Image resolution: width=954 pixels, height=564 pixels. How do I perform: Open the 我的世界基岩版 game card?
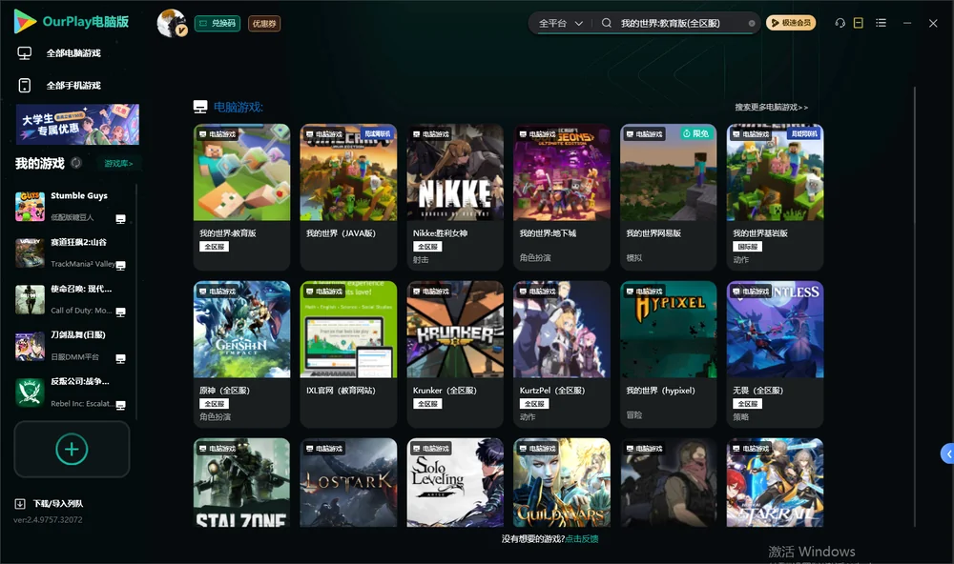(x=775, y=197)
